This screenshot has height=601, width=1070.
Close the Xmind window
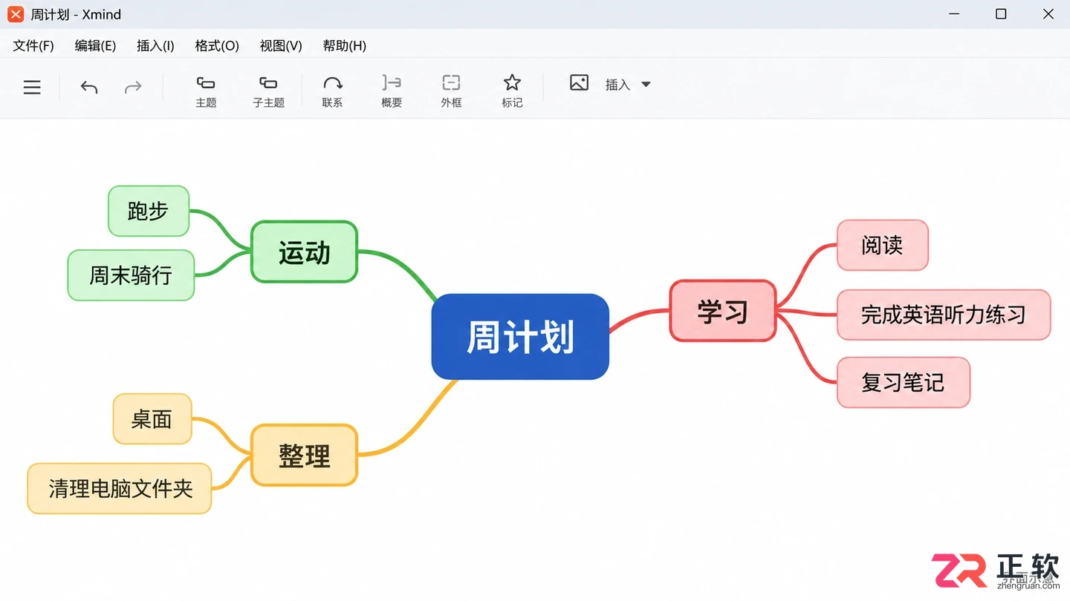pyautogui.click(x=1048, y=14)
